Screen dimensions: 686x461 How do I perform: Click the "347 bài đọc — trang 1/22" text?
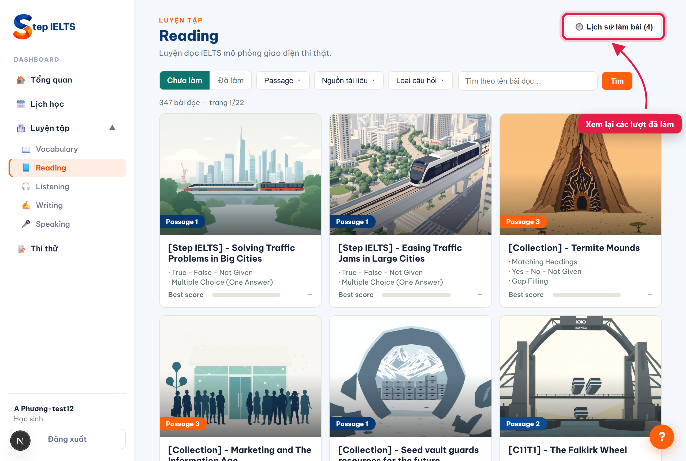pos(202,103)
